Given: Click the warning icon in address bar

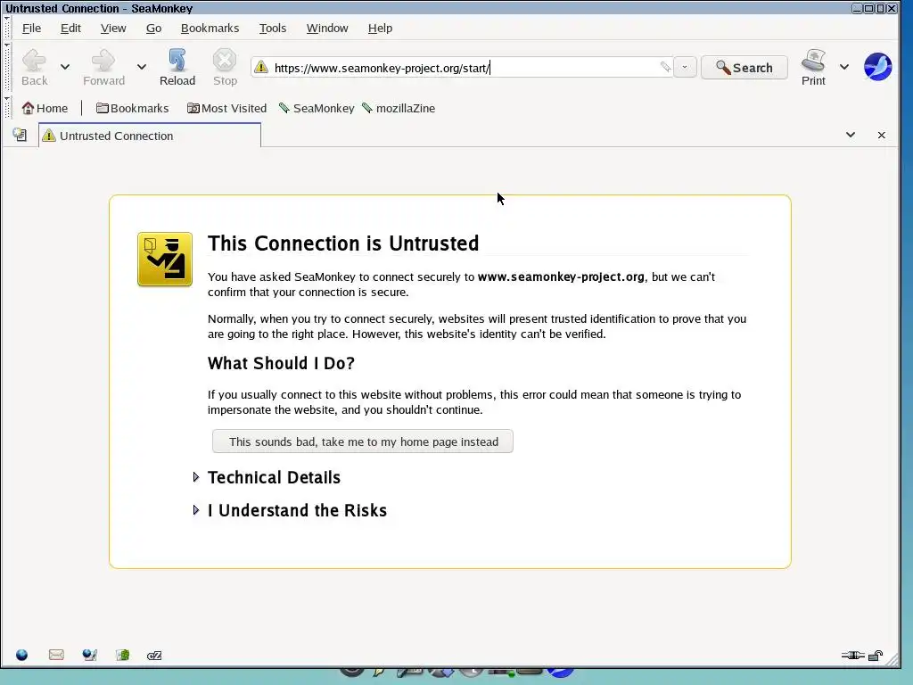Looking at the screenshot, I should pos(261,68).
